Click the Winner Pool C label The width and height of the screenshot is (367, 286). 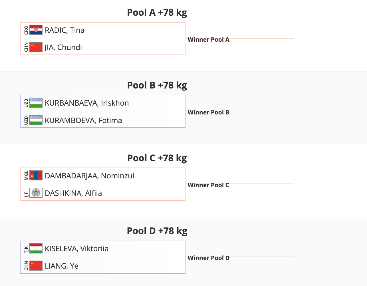tap(208, 185)
